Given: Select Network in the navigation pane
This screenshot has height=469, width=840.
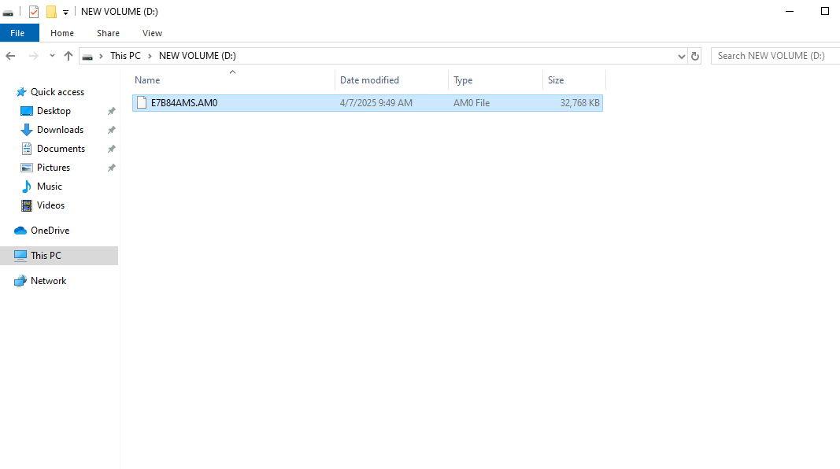Looking at the screenshot, I should [x=48, y=281].
